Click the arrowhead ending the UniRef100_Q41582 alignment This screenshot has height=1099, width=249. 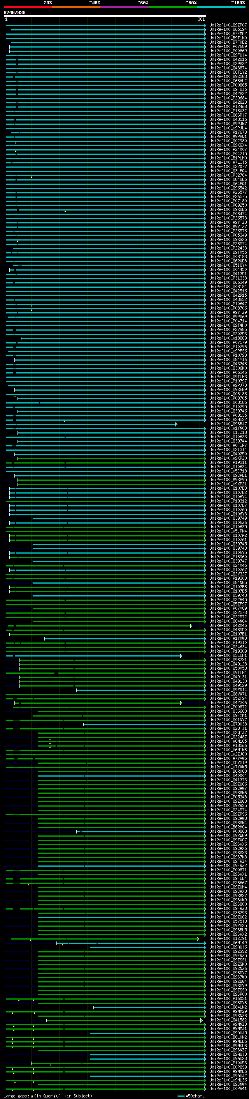201,1020
